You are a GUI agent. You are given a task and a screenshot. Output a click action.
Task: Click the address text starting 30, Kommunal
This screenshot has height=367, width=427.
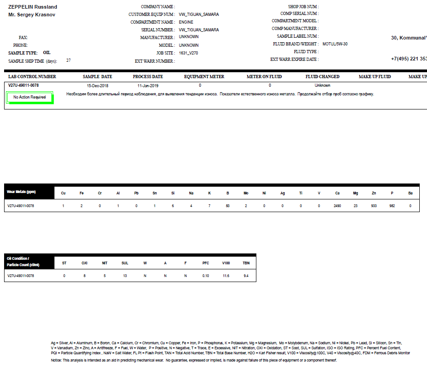409,38
